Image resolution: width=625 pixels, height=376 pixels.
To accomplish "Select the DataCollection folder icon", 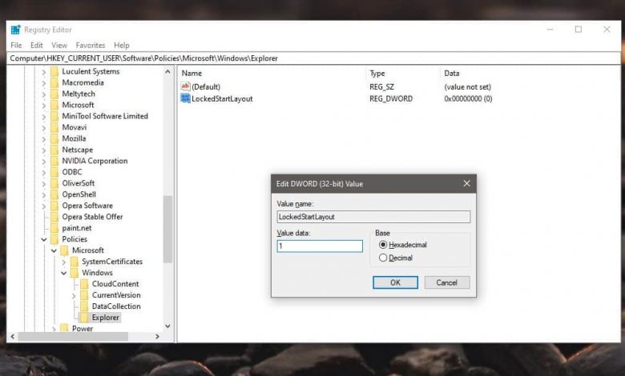I will tap(84, 306).
